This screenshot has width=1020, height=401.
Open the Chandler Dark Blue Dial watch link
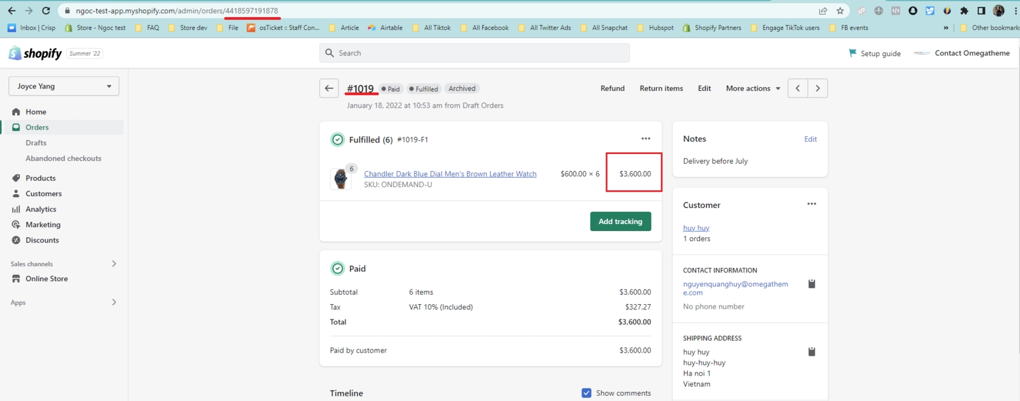(x=450, y=174)
